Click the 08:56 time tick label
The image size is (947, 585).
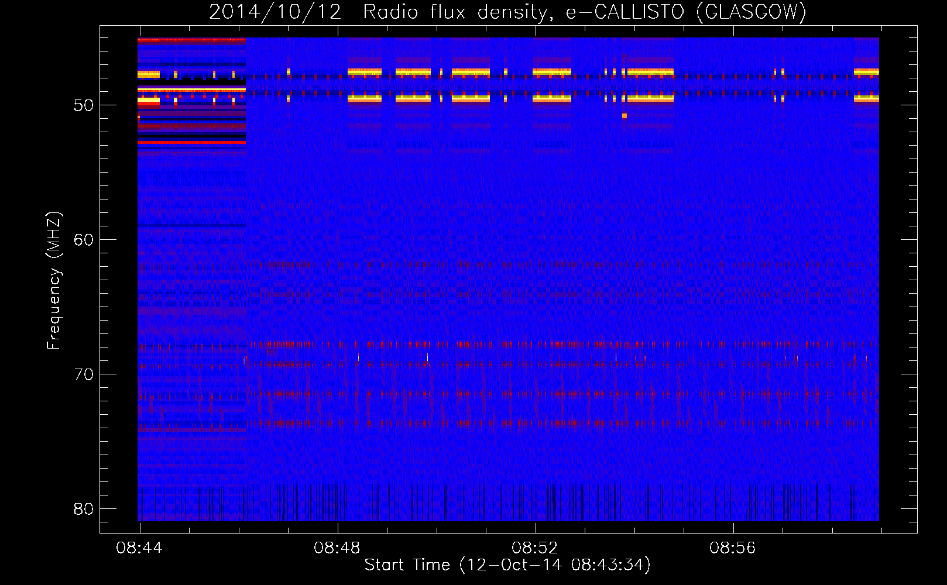pos(733,548)
